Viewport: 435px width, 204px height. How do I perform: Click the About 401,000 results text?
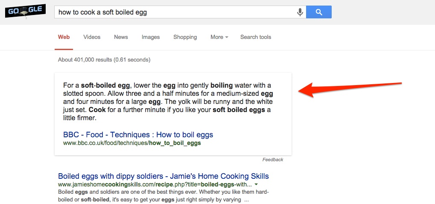click(104, 60)
